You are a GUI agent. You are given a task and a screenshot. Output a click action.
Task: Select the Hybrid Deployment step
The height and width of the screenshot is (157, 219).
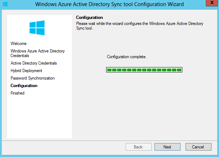coord(26,71)
